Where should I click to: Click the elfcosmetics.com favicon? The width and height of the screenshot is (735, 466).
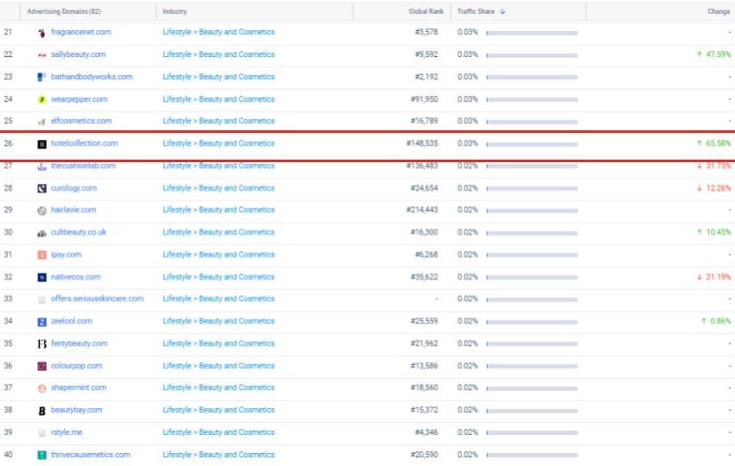42,122
